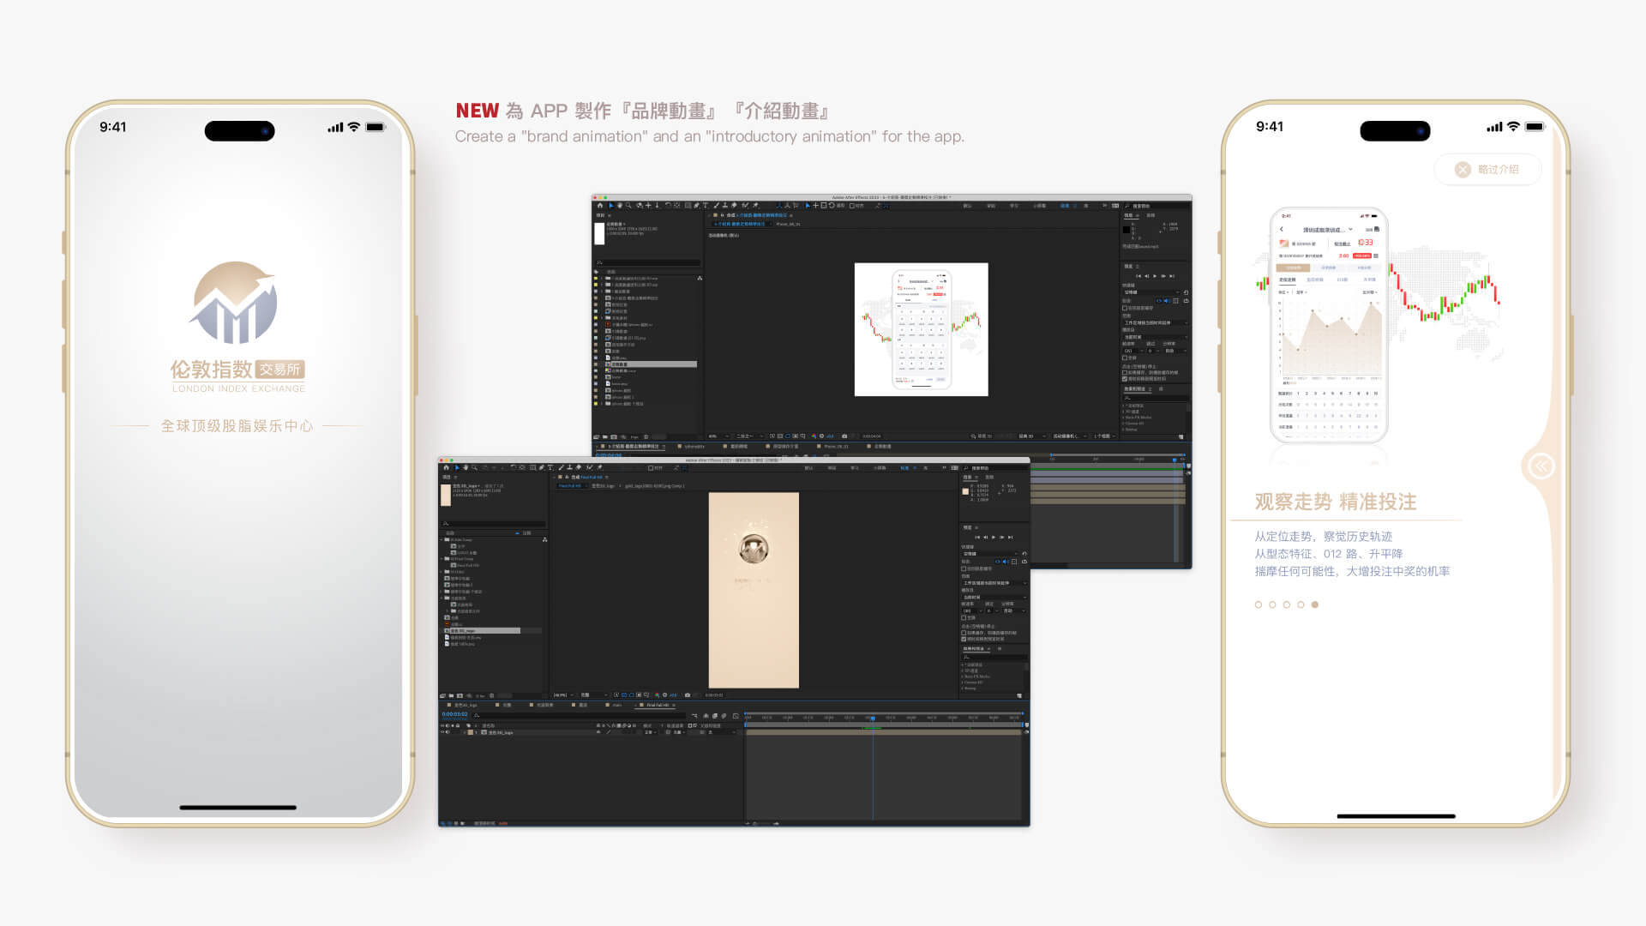Select the Brush tool in front After Effects window
The height and width of the screenshot is (926, 1646).
click(561, 467)
